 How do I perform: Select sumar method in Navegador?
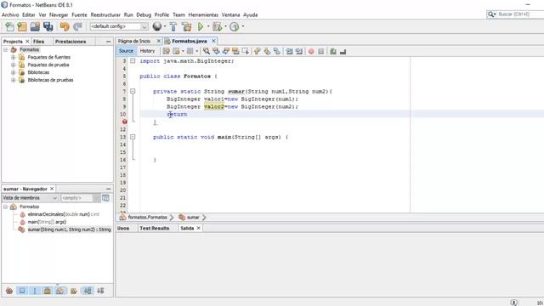(x=65, y=229)
